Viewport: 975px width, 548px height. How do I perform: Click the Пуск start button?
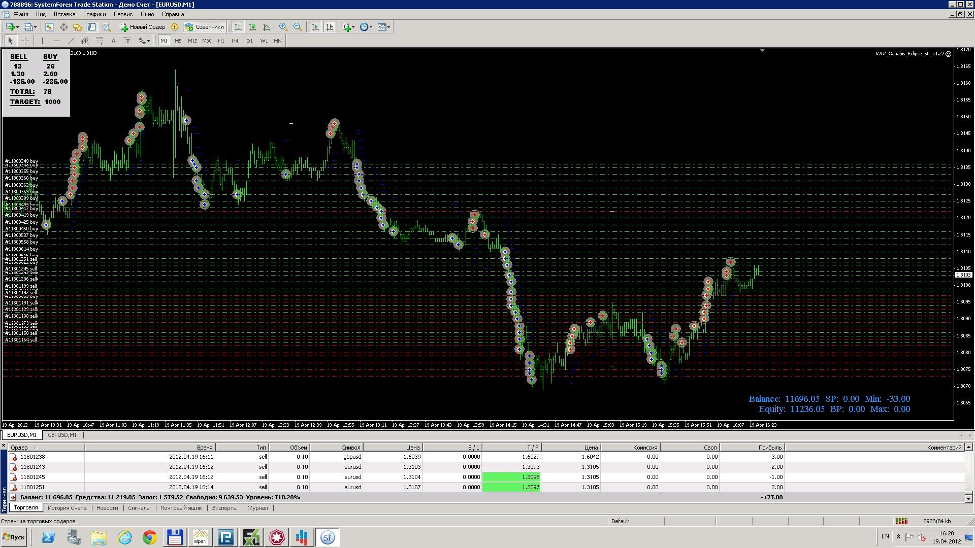click(x=14, y=537)
